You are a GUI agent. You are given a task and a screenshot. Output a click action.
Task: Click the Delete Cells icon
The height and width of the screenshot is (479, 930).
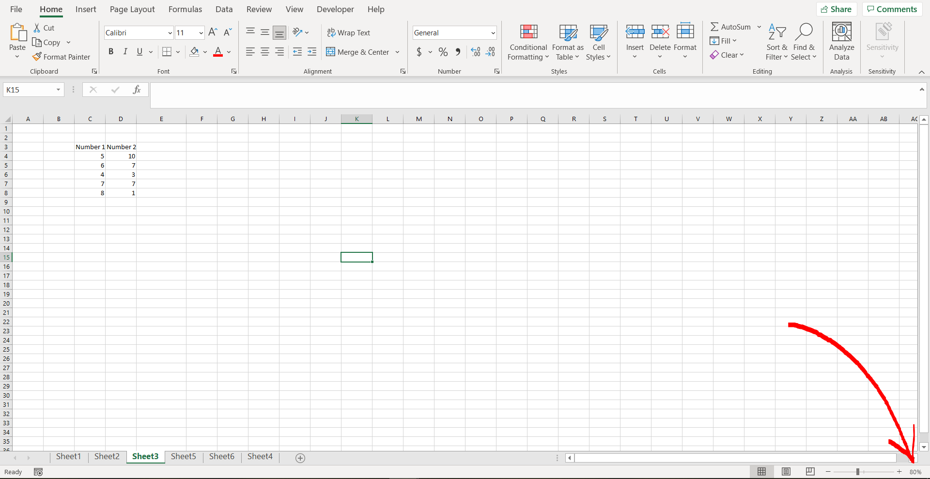660,31
